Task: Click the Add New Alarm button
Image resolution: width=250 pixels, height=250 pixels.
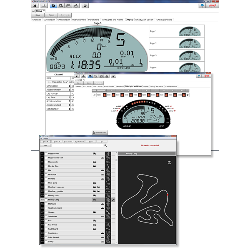Action: (x=100, y=132)
